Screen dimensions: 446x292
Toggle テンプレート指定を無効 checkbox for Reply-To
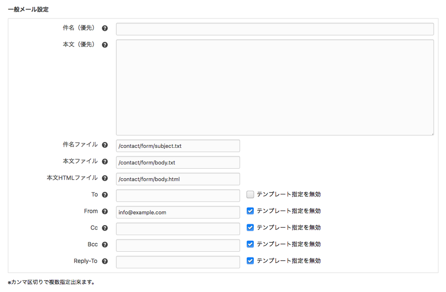(251, 261)
